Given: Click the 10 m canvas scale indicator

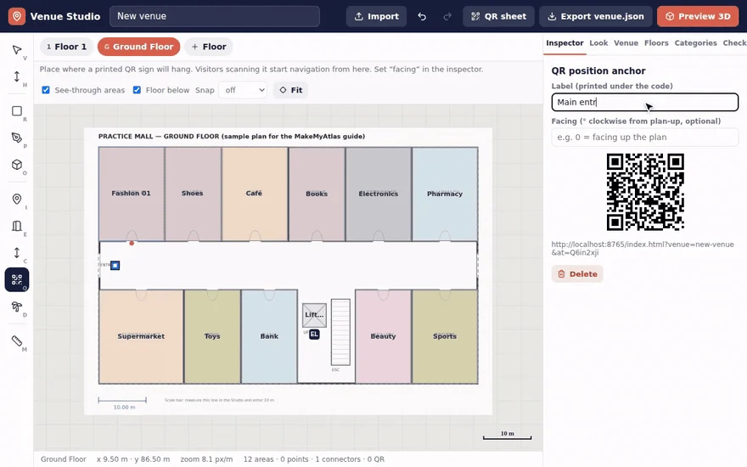Looking at the screenshot, I should pos(507,435).
